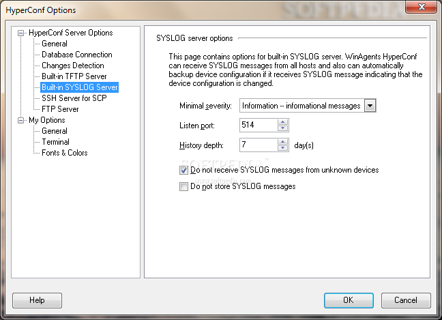Open Database Connection settings page
The height and width of the screenshot is (320, 442).
pyautogui.click(x=76, y=55)
